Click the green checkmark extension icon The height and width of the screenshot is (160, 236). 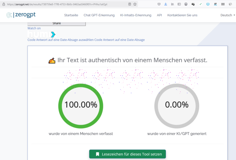201,4
